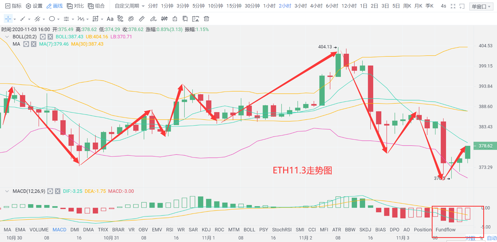The height and width of the screenshot is (242, 497).
Task: Remove the MACD indicator with X
Action: pos(58,191)
